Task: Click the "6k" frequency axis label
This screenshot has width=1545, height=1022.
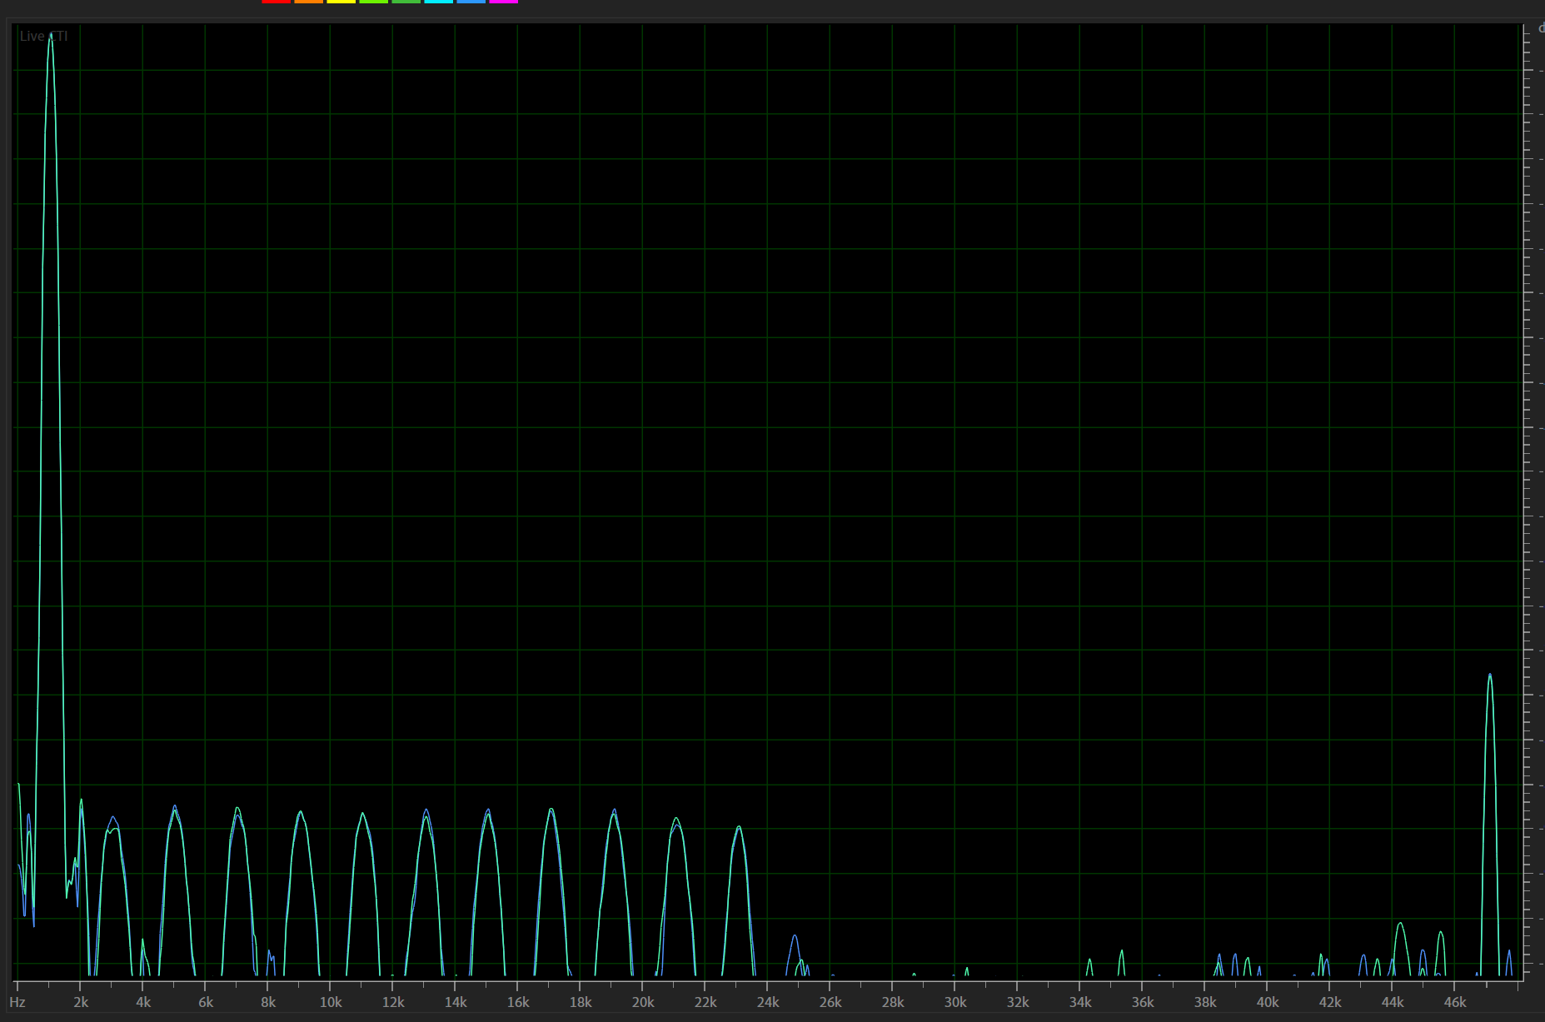Action: (206, 1002)
